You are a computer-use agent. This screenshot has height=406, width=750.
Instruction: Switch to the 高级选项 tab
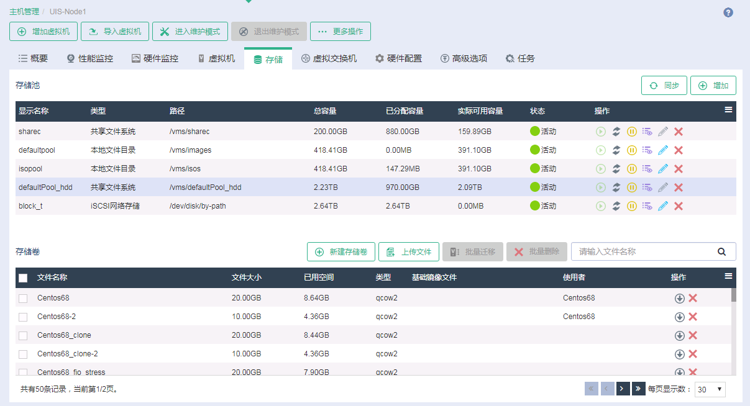[464, 58]
